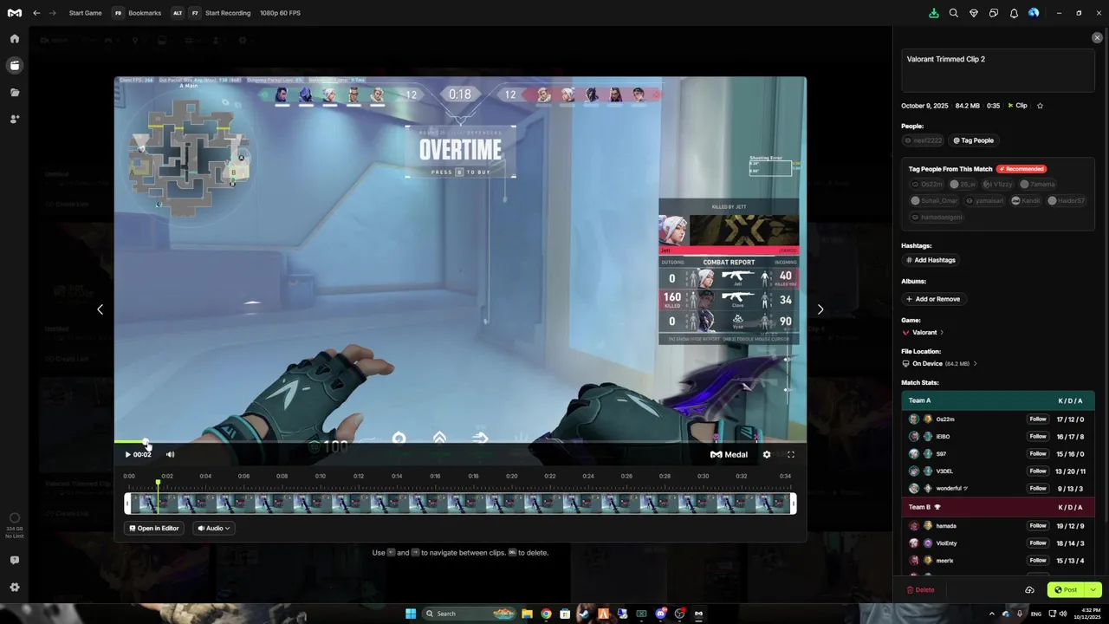Delete the clip
The height and width of the screenshot is (624, 1109).
920,590
